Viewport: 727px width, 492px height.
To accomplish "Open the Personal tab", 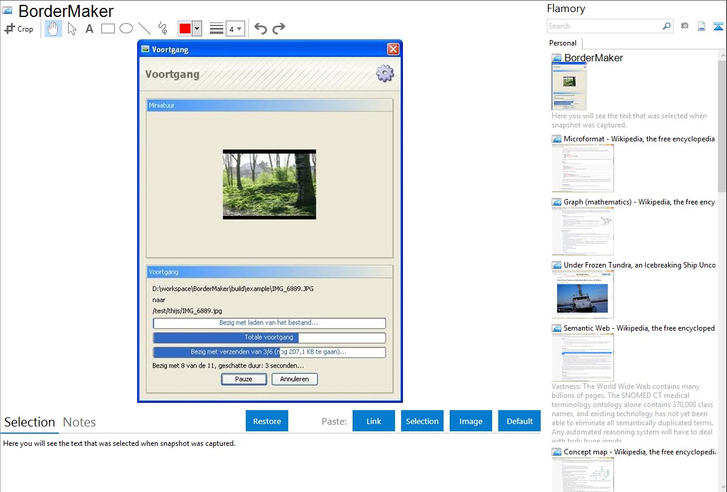I will [x=563, y=43].
